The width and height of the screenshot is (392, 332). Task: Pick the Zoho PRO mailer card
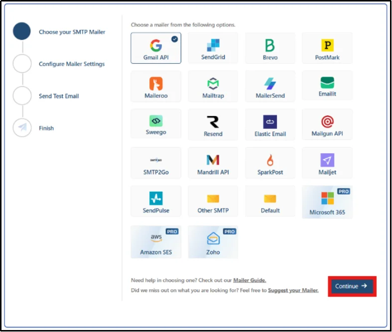coord(213,242)
